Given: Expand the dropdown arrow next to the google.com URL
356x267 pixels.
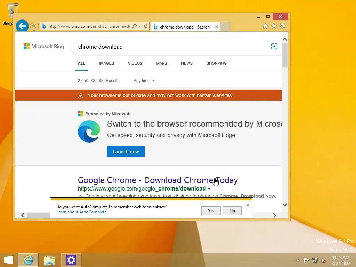Looking at the screenshot, I should coord(209,189).
